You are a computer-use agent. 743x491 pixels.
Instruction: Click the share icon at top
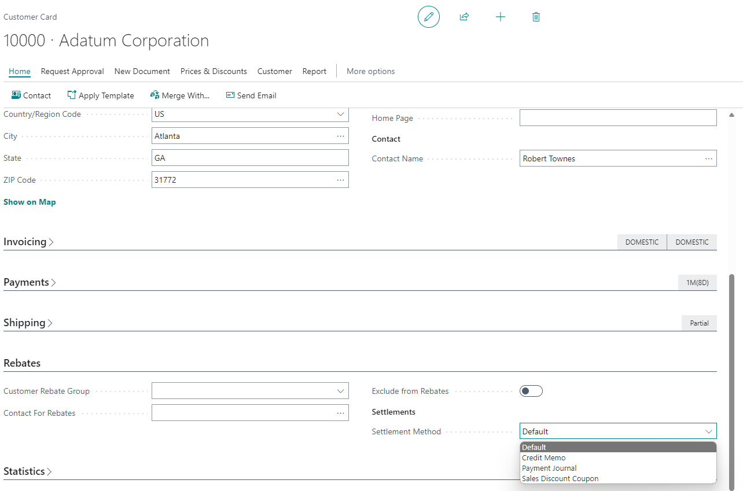coord(464,17)
